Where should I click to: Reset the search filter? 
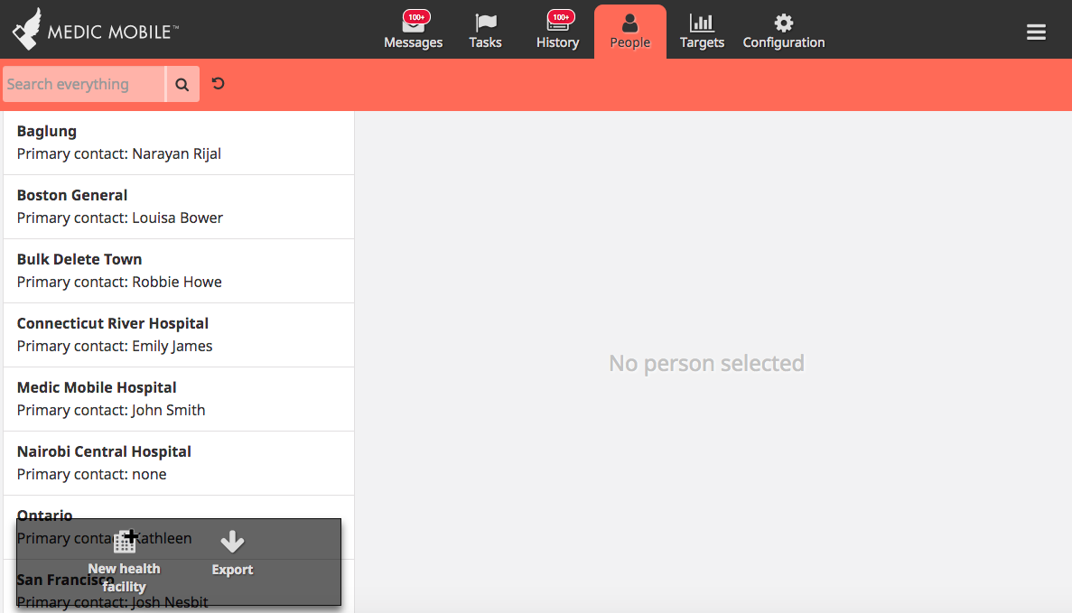218,83
